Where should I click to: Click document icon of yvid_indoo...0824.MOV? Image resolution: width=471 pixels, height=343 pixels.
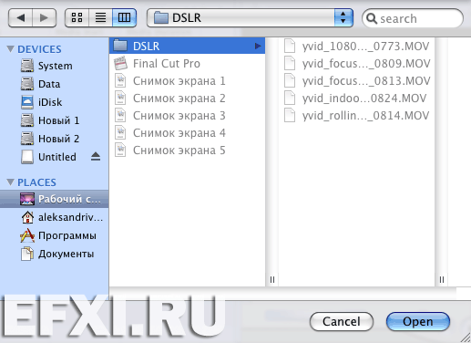[290, 98]
